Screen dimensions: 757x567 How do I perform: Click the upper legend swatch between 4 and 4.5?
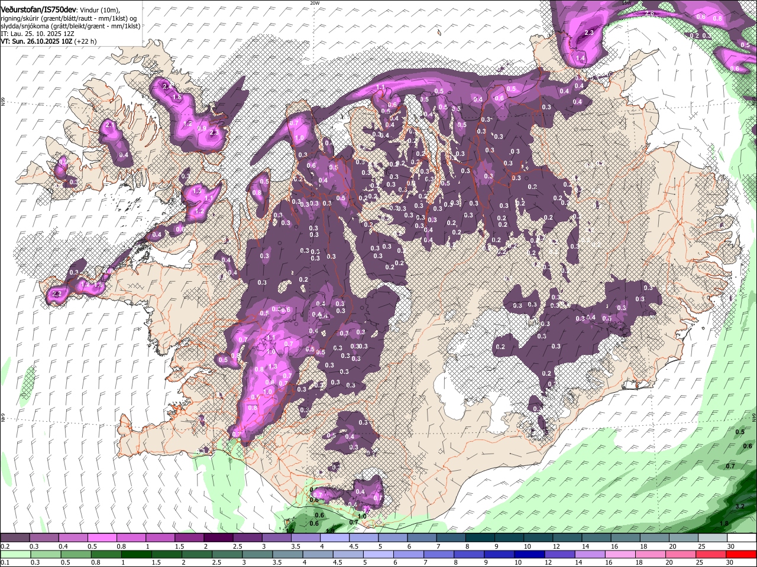(335, 538)
